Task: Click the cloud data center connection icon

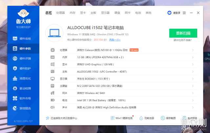Action: point(47,118)
